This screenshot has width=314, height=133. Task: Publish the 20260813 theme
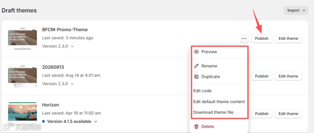tap(262, 76)
